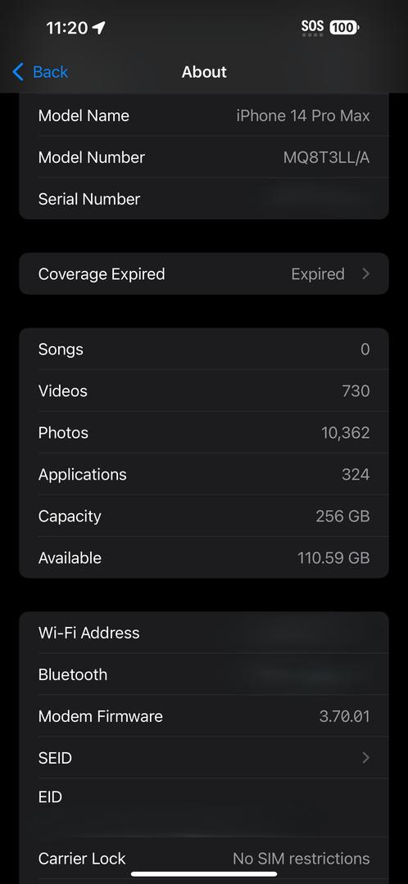The height and width of the screenshot is (884, 408).
Task: Tap the Modem Firmware 3.70.01 row
Action: tap(204, 716)
